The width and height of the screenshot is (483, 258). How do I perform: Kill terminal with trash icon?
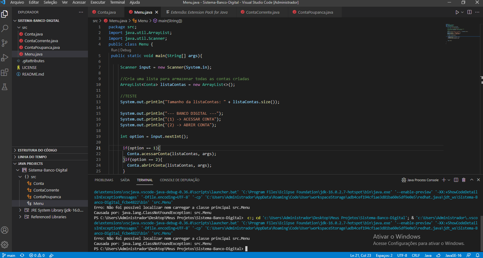(x=464, y=180)
